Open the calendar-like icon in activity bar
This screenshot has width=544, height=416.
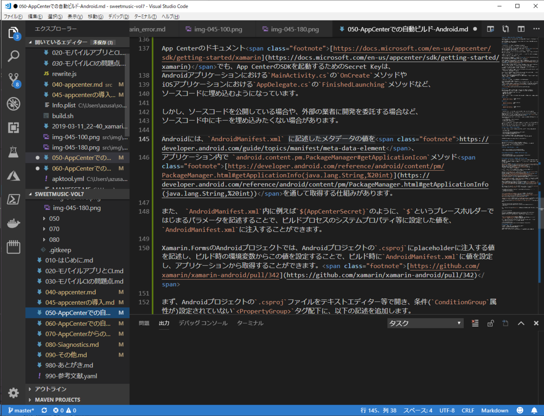[x=13, y=246]
